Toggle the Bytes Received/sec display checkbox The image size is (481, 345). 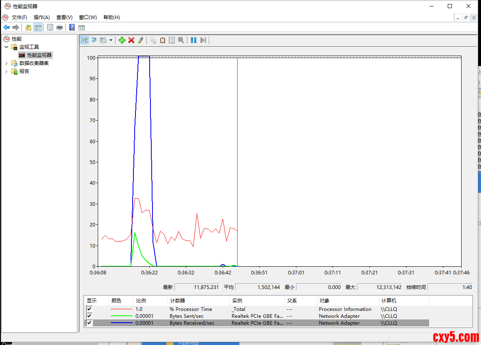click(x=89, y=323)
